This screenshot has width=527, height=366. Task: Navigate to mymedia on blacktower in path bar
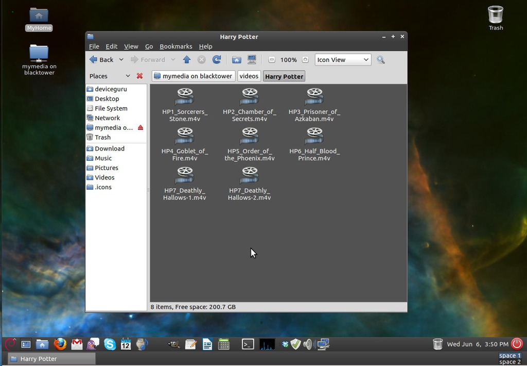194,76
